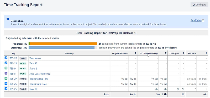Click the Accuracy column header
This screenshot has height=98, width=210.
[x=192, y=53]
